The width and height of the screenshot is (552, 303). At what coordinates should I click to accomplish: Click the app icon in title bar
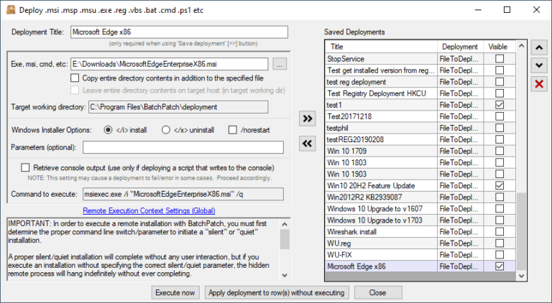pyautogui.click(x=10, y=10)
